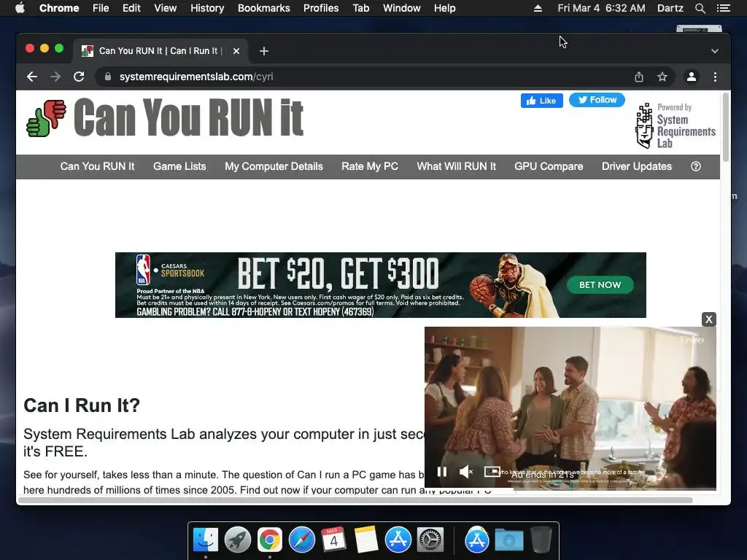This screenshot has width=747, height=560.
Task: Open the Chrome application menu
Action: click(59, 8)
